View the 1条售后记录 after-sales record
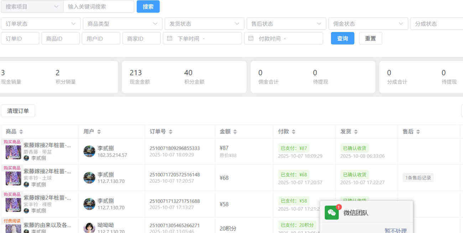 click(418, 177)
